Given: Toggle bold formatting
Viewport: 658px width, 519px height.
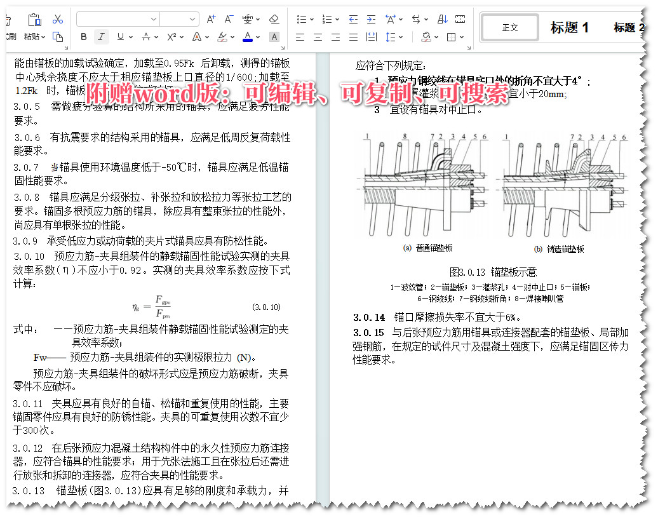Looking at the screenshot, I should (x=83, y=37).
